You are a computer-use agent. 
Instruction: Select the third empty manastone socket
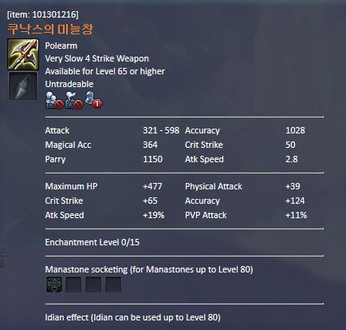[x=93, y=284]
